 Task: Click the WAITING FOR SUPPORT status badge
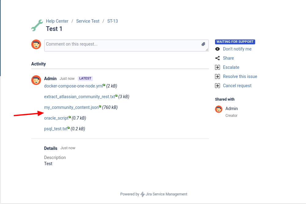point(235,42)
